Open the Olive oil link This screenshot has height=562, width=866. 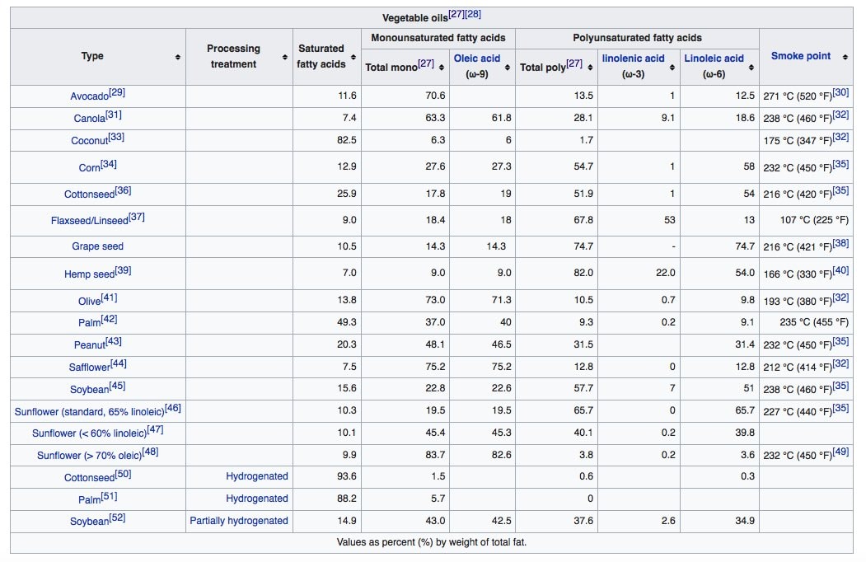click(x=89, y=301)
